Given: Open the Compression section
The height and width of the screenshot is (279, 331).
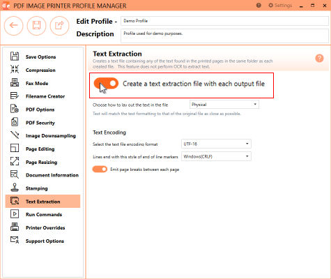Looking at the screenshot, I should pos(43,70).
